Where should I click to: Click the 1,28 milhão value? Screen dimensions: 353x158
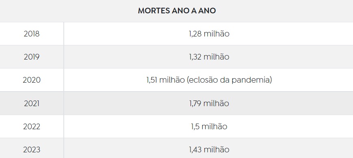[x=209, y=34]
